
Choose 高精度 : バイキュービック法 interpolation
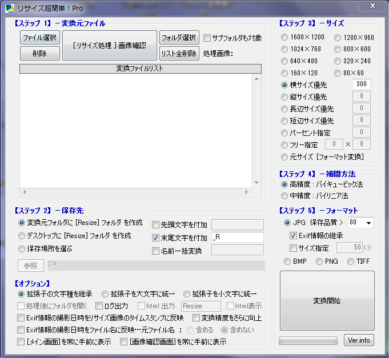(x=284, y=184)
